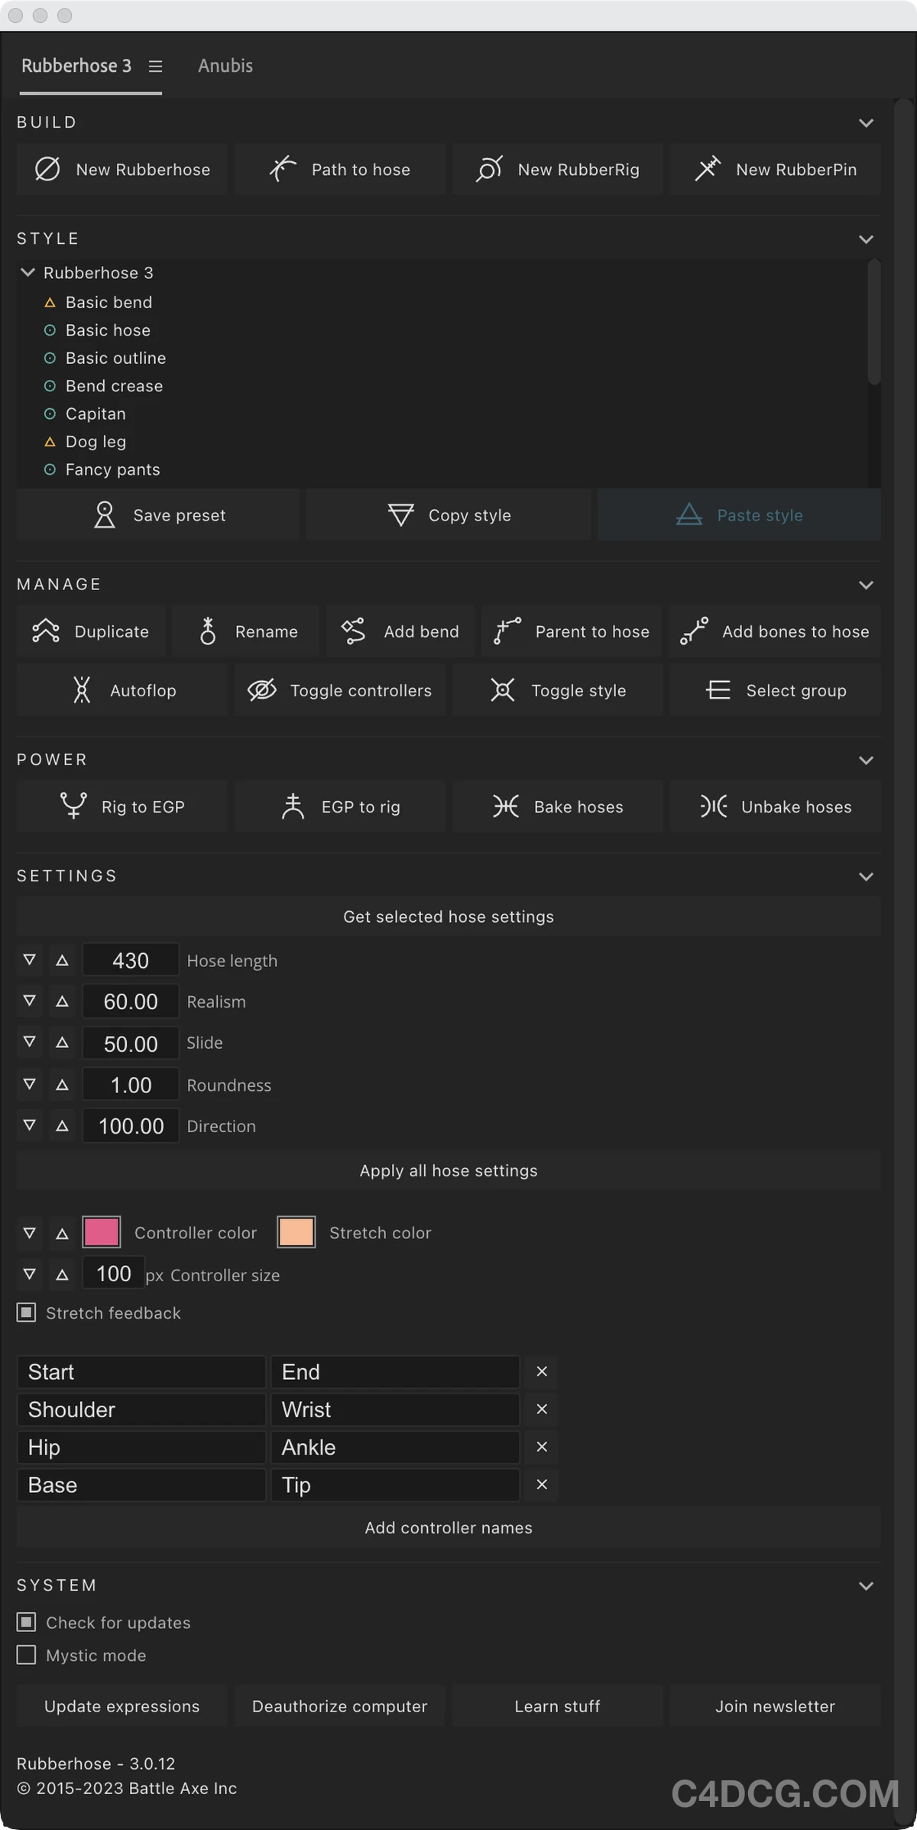917x1830 pixels.
Task: Click the Add bones to hose icon
Action: [694, 631]
